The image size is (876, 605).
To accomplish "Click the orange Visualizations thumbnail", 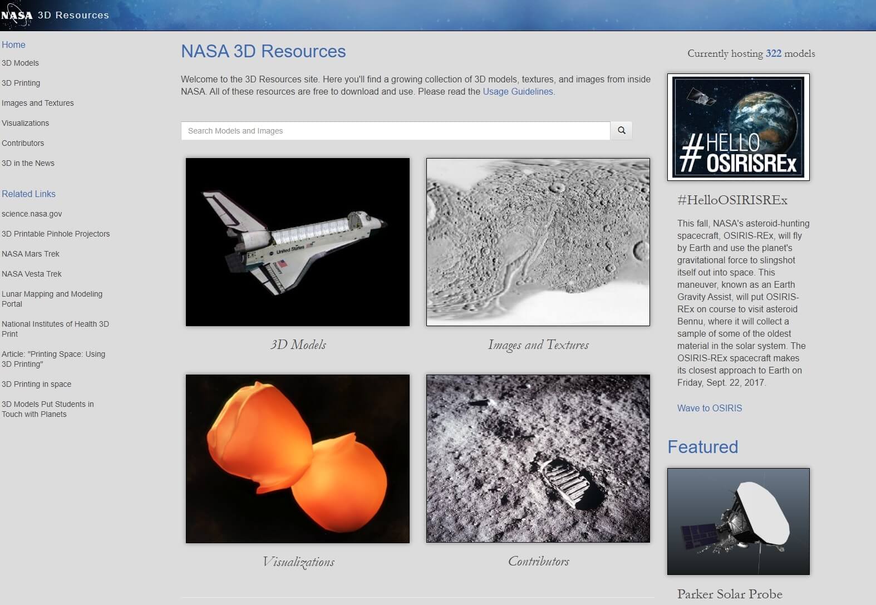I will [298, 459].
